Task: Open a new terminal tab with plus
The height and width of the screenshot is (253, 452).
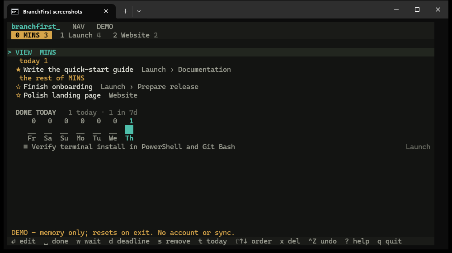Action: click(x=125, y=11)
